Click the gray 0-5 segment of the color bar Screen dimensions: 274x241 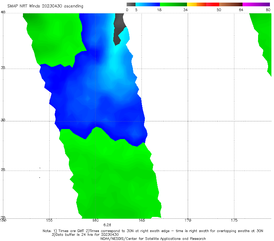click(x=131, y=4)
